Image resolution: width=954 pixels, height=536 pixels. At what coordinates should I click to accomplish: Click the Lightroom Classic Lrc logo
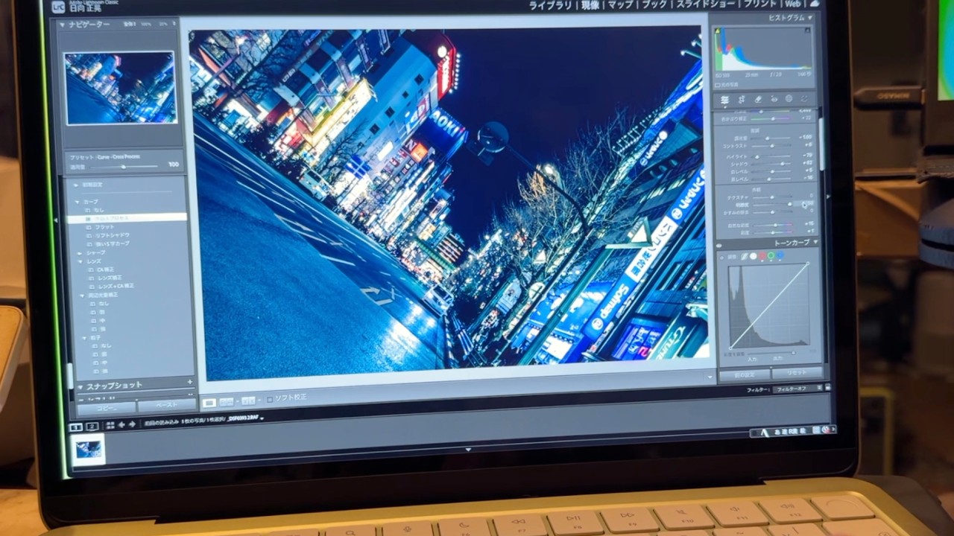(x=57, y=6)
